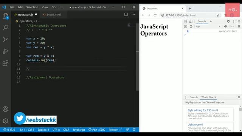242x136 pixels.
Task: Open the Explorer view in VS Code
Action: (6, 16)
